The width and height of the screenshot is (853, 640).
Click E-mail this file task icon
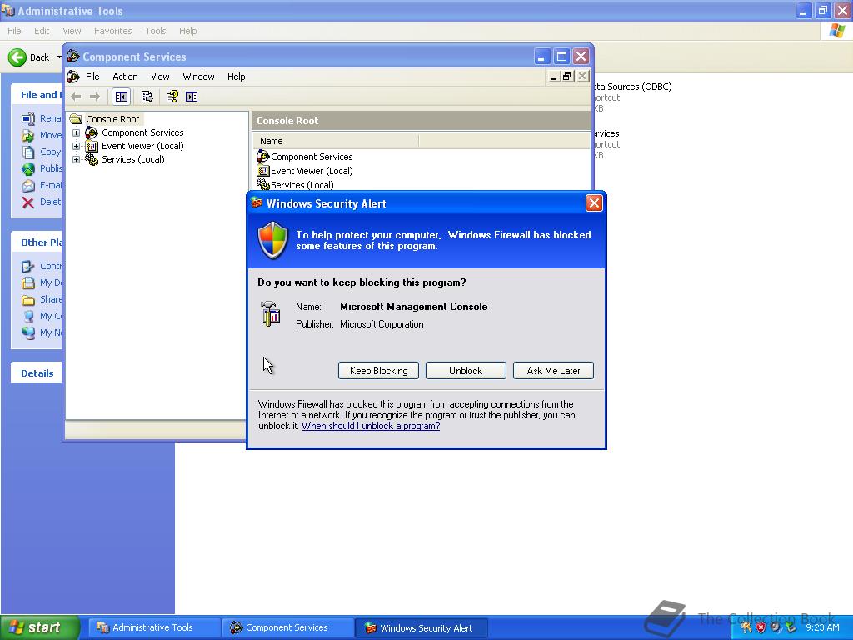[x=28, y=186]
